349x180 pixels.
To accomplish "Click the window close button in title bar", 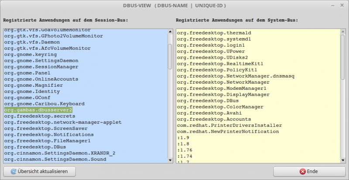I will [x=342, y=5].
